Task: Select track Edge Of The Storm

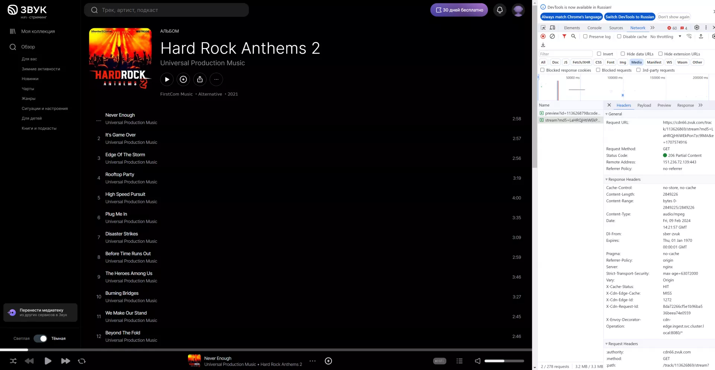Action: point(125,155)
